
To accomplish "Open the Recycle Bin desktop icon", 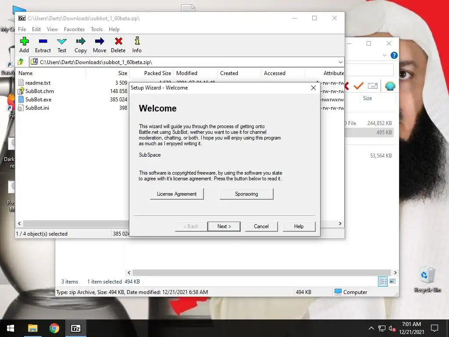I will (427, 279).
